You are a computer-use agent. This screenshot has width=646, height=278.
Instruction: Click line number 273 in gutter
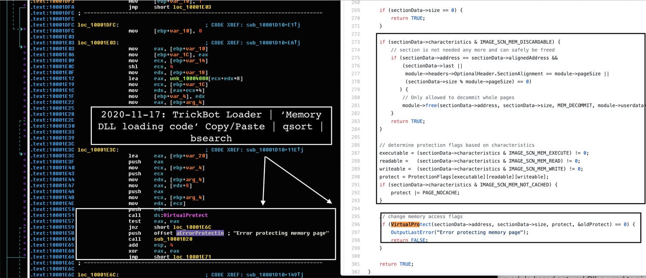355,42
